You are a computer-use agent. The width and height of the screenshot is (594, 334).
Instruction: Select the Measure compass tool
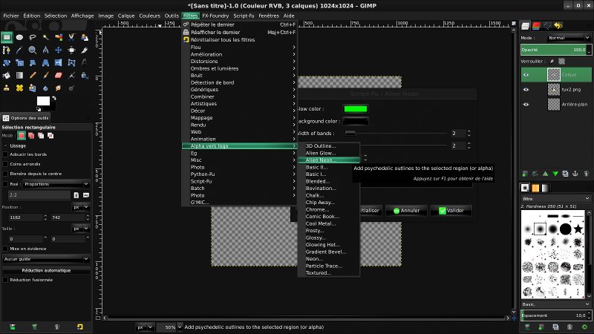(45, 50)
